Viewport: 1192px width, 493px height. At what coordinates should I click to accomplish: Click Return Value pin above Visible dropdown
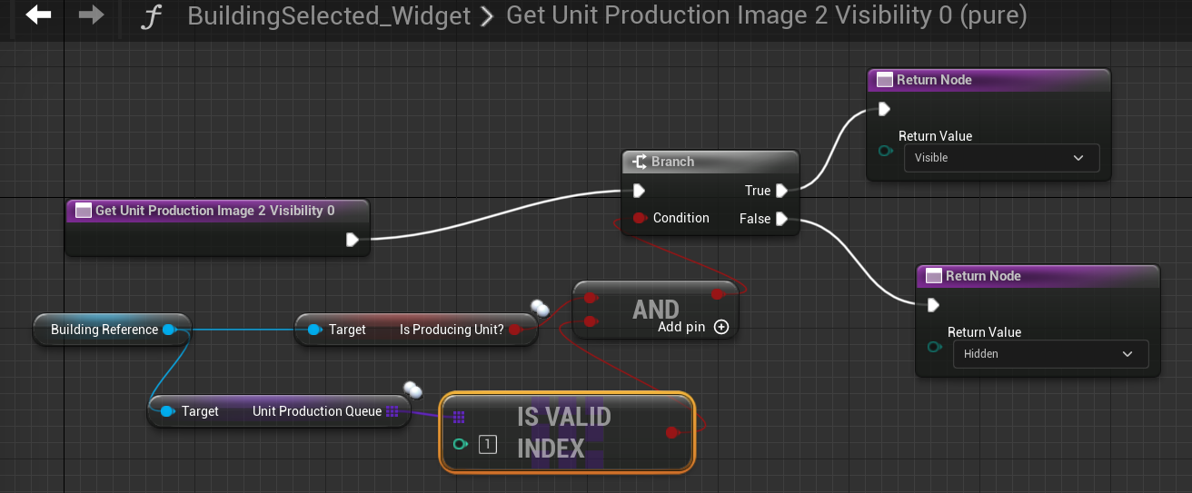tap(884, 151)
